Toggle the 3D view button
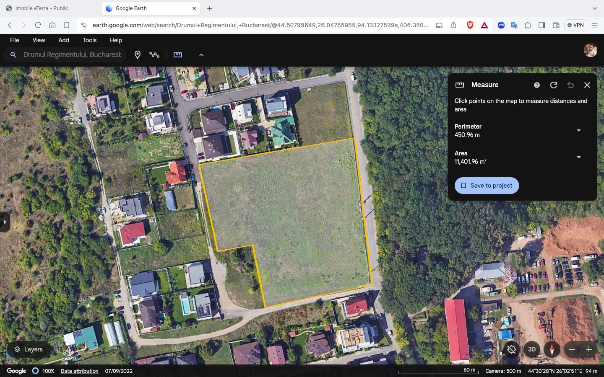 click(531, 349)
